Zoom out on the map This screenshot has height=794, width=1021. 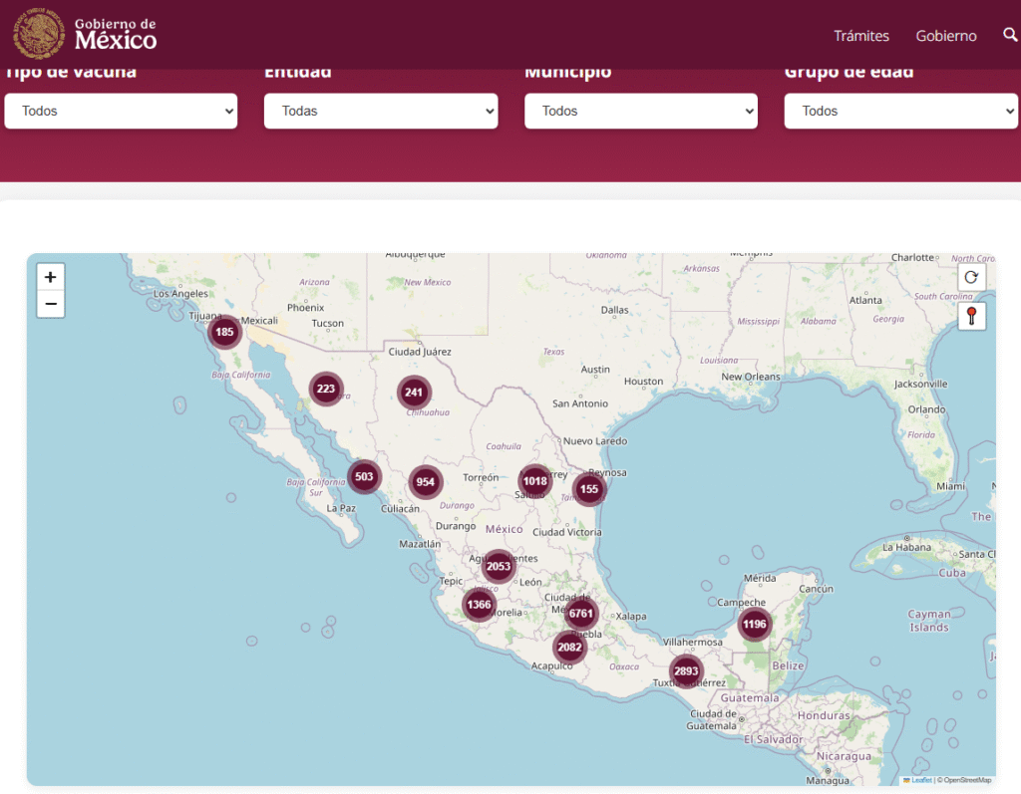(x=51, y=304)
